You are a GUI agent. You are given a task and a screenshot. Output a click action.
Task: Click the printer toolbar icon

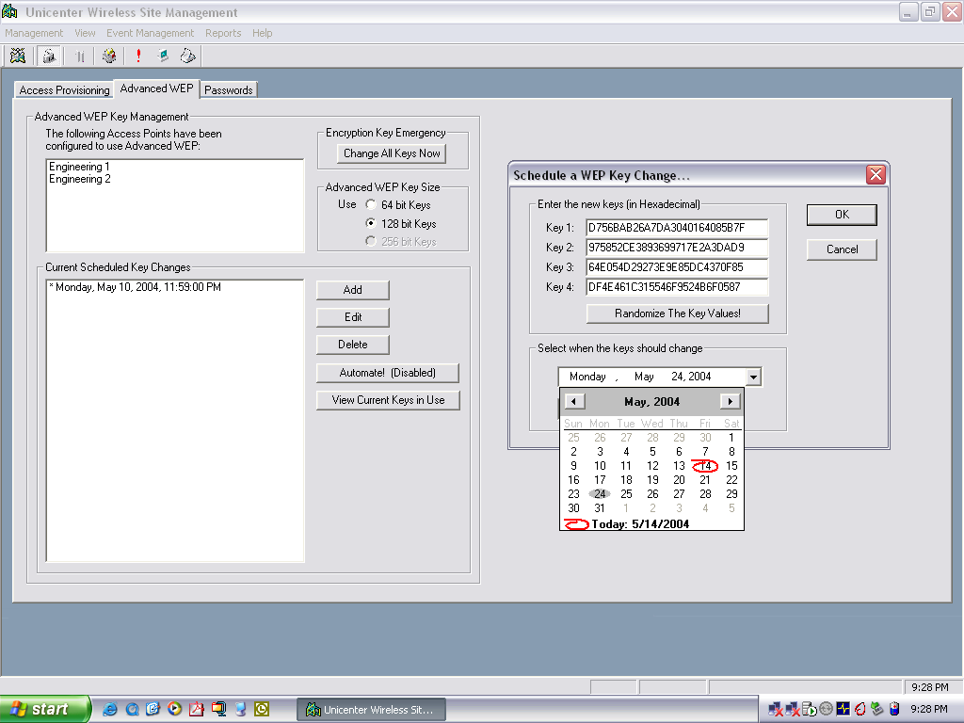pos(187,56)
